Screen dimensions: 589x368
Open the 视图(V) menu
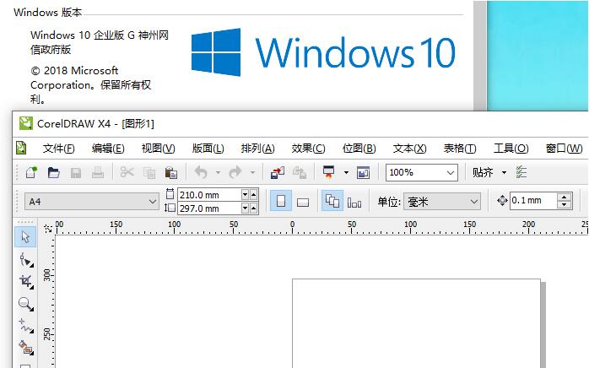click(x=158, y=149)
